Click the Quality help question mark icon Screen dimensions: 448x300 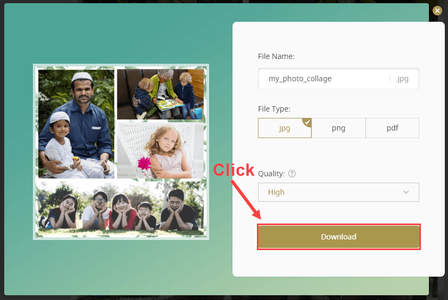coord(292,174)
